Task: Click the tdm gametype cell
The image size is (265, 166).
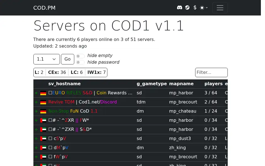Action: tap(141, 102)
